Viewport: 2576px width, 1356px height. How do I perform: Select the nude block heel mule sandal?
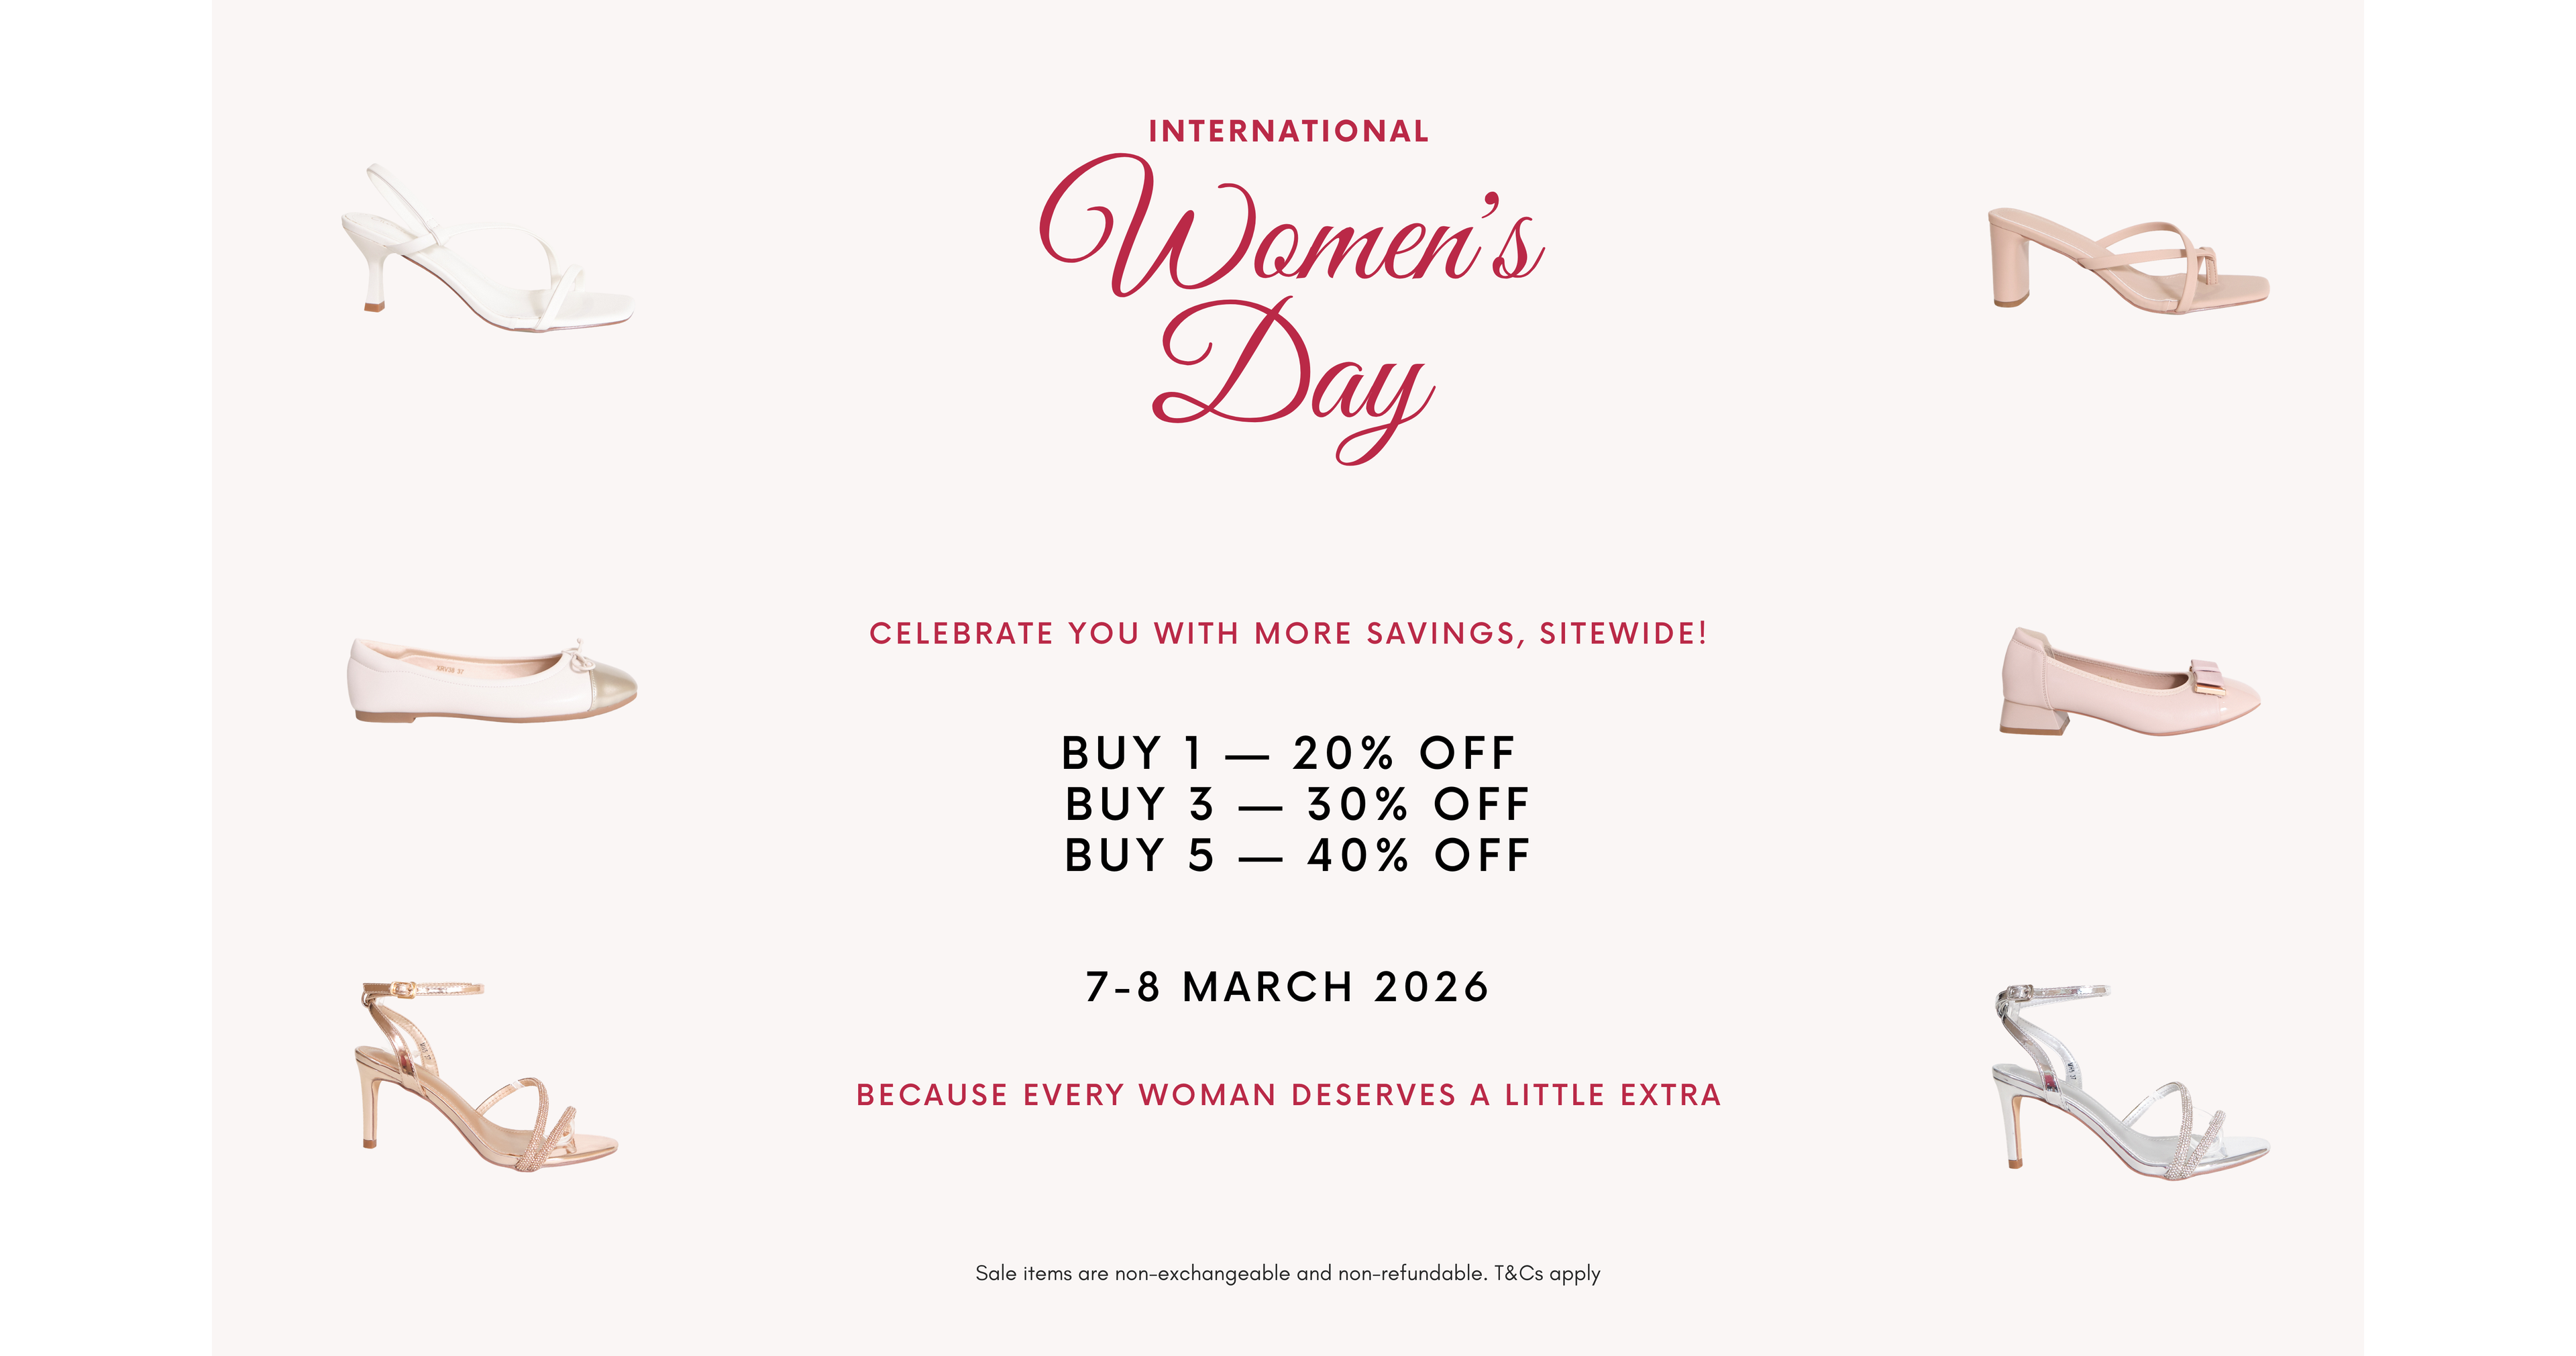pos(2126,262)
